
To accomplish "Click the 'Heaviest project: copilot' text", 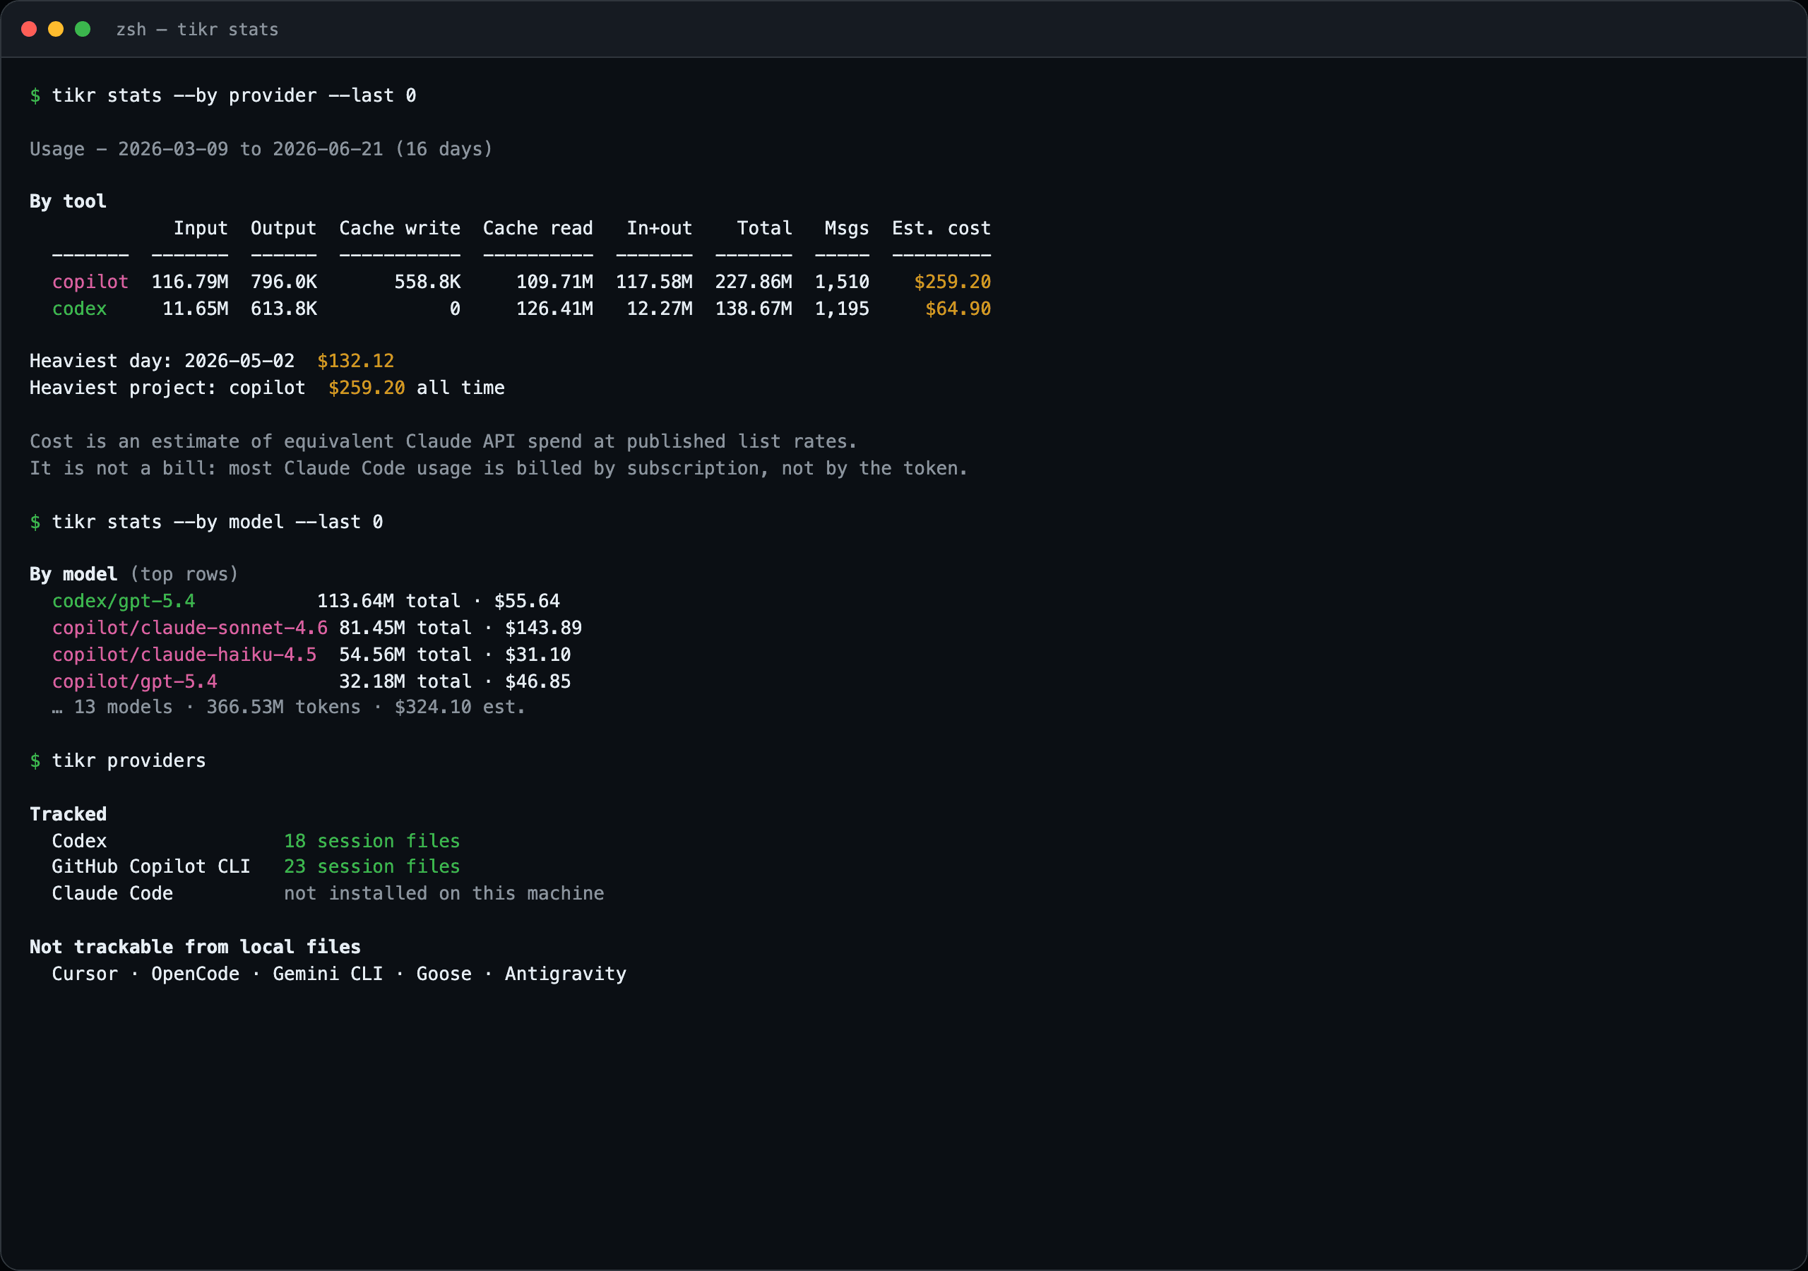I will coord(167,388).
